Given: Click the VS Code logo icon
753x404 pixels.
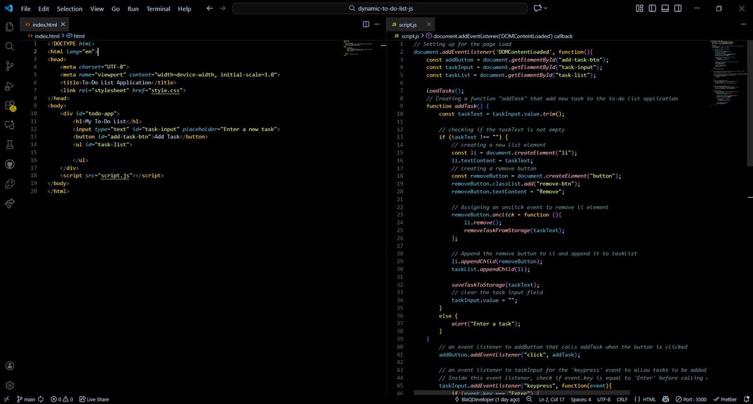Looking at the screenshot, I should pos(8,9).
